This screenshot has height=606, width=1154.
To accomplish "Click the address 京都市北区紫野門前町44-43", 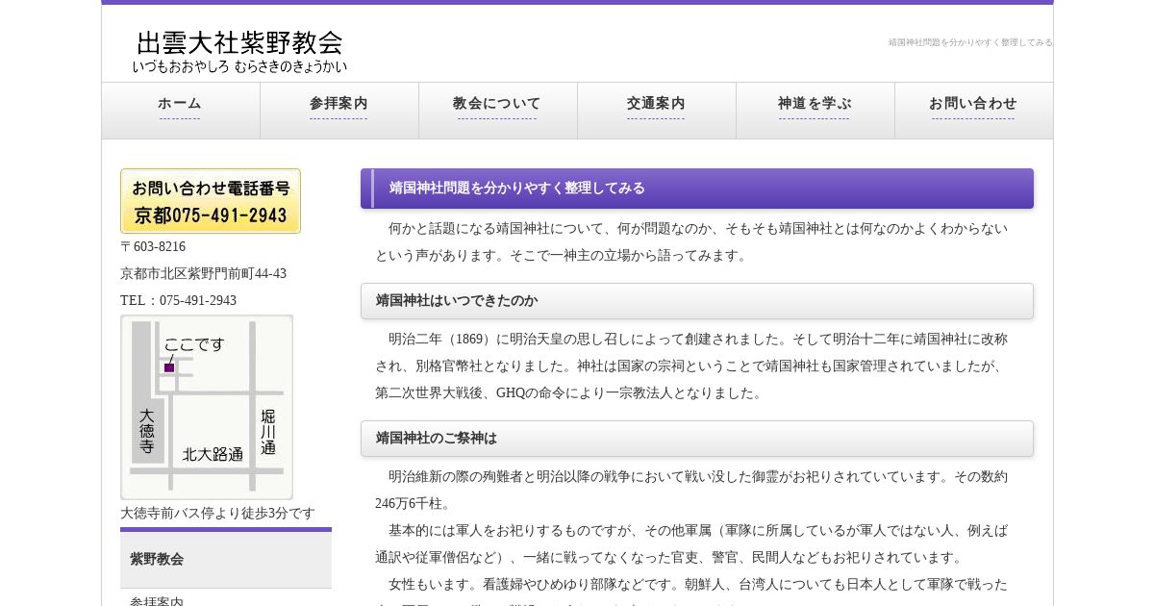I will click(203, 274).
